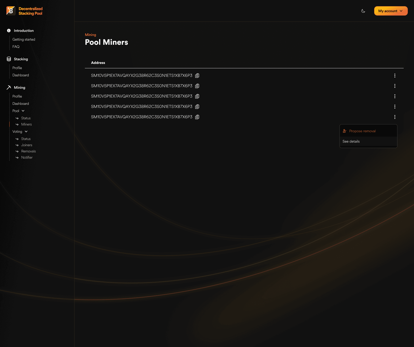Viewport: 414px width, 347px height.
Task: Select See details in the context menu
Action: tap(351, 141)
